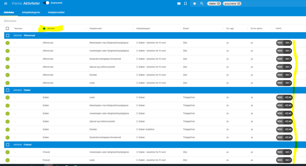
Task: Click the Lønart column header
Action: click(x=278, y=28)
